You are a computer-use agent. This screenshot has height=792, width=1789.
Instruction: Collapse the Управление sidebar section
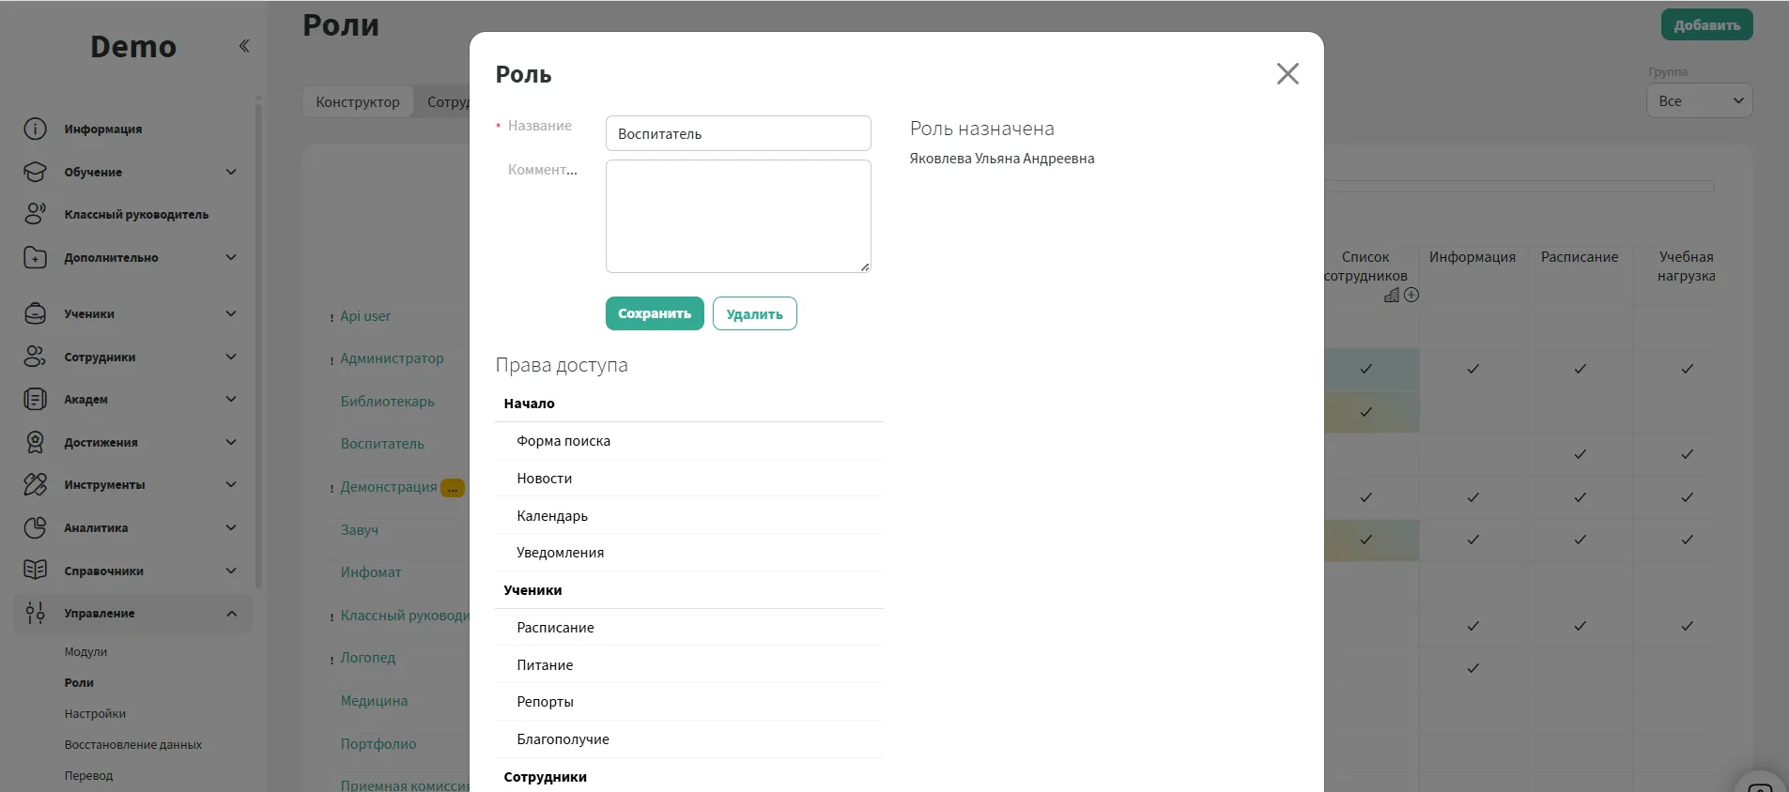[231, 614]
